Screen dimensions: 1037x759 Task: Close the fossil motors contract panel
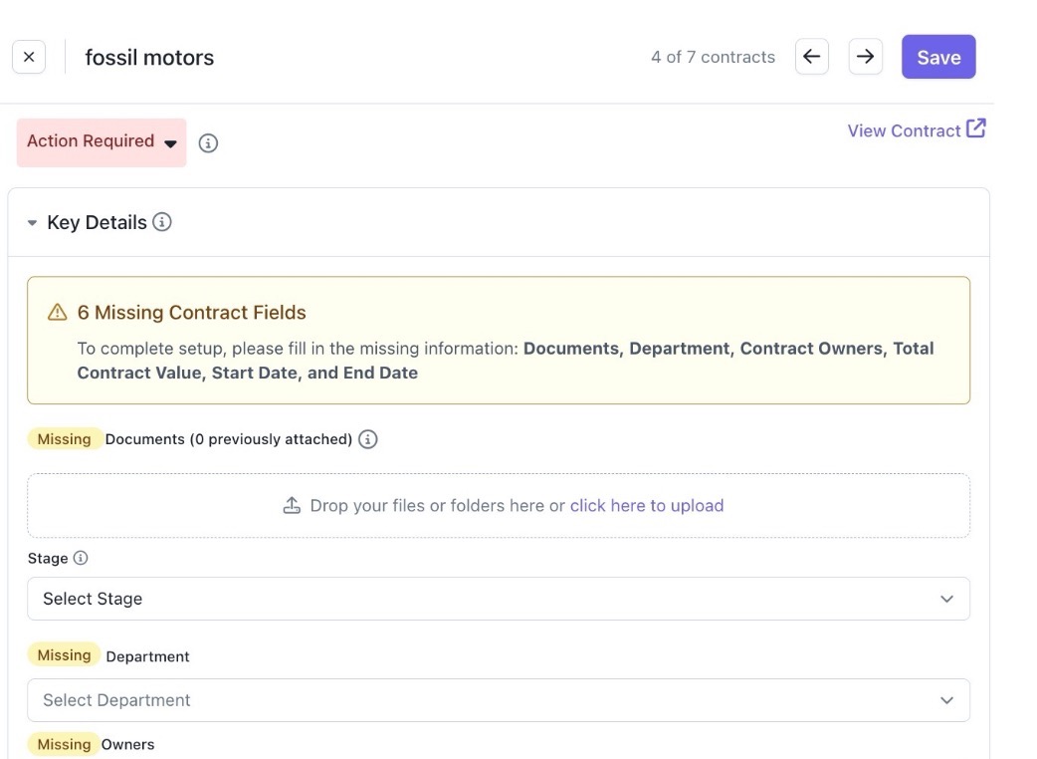(29, 57)
